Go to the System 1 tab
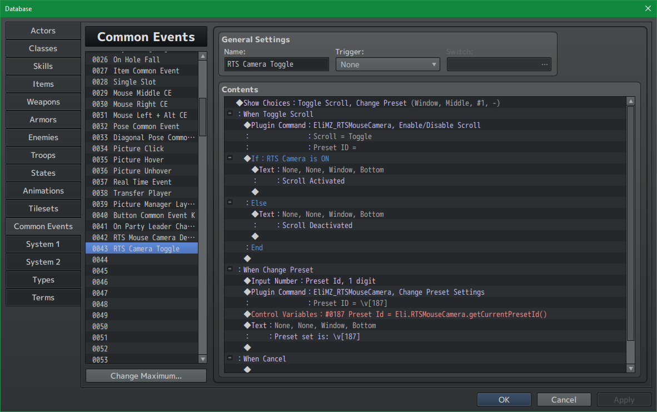The width and height of the screenshot is (657, 412). [43, 244]
